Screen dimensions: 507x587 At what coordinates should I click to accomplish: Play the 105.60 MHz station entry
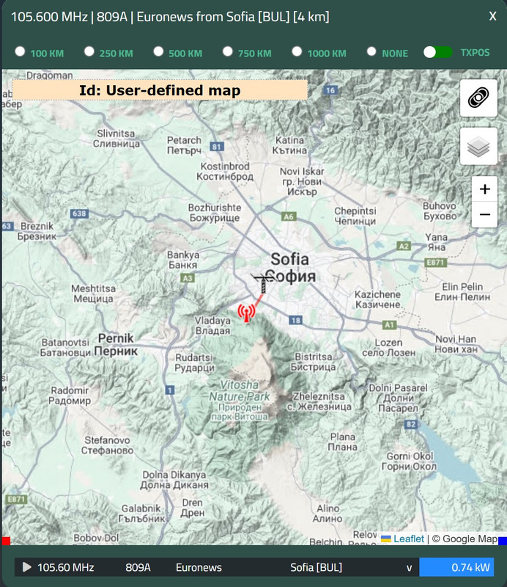tap(26, 567)
